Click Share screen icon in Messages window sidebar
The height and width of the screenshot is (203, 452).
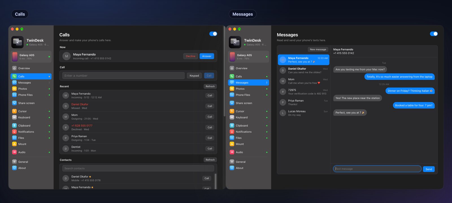point(232,103)
